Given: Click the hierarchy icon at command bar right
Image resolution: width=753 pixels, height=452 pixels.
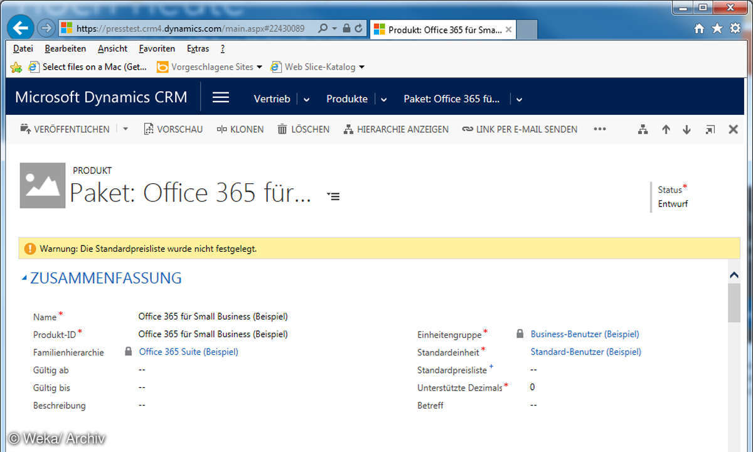Looking at the screenshot, I should coord(643,129).
